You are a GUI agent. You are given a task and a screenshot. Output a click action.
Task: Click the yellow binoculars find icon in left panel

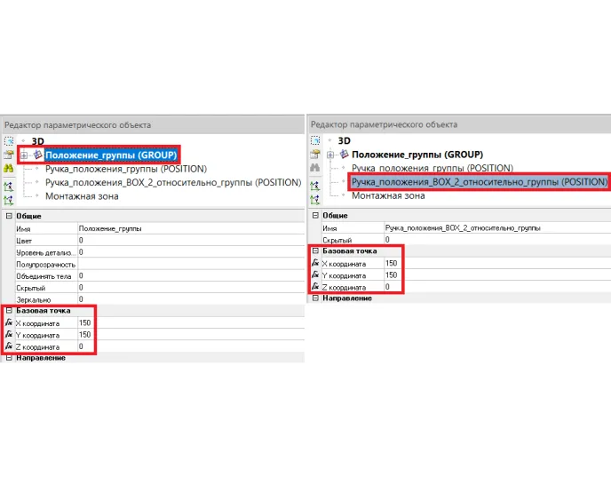click(9, 169)
